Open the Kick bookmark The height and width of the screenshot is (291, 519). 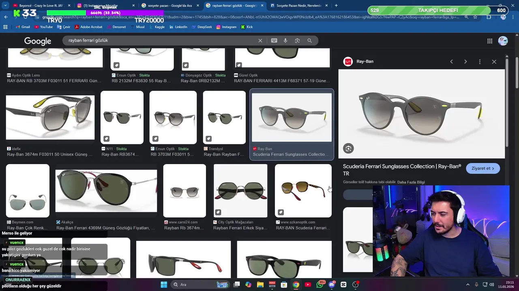click(247, 27)
